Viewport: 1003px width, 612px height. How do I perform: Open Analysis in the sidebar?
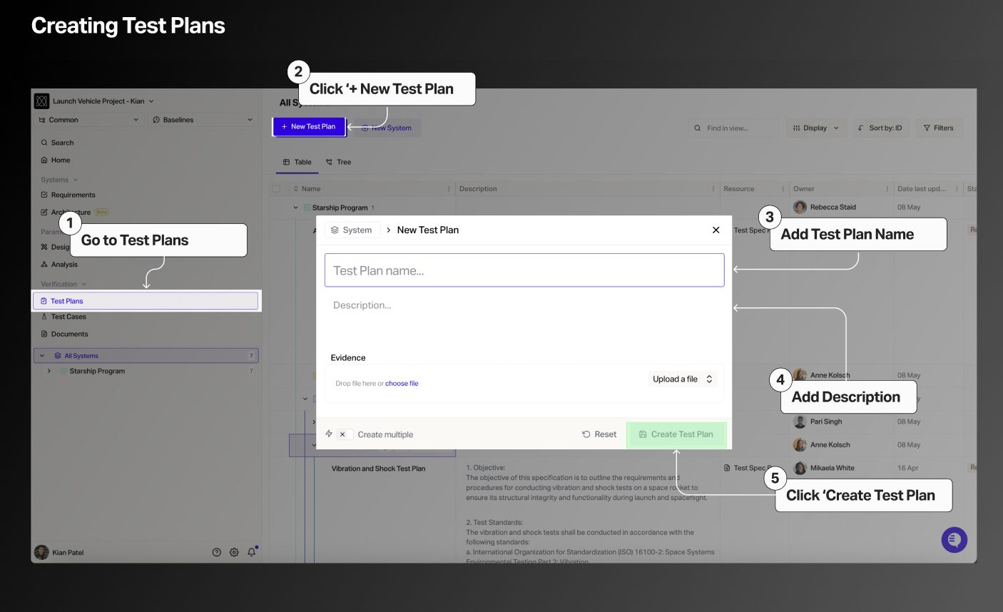pos(64,265)
